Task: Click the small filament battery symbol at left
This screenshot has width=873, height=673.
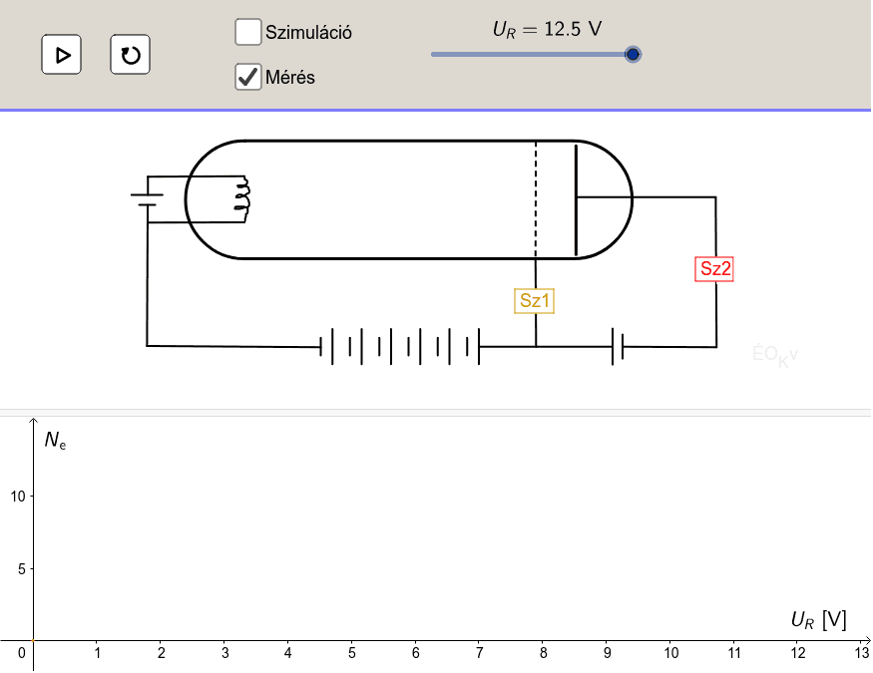Action: pyautogui.click(x=148, y=198)
